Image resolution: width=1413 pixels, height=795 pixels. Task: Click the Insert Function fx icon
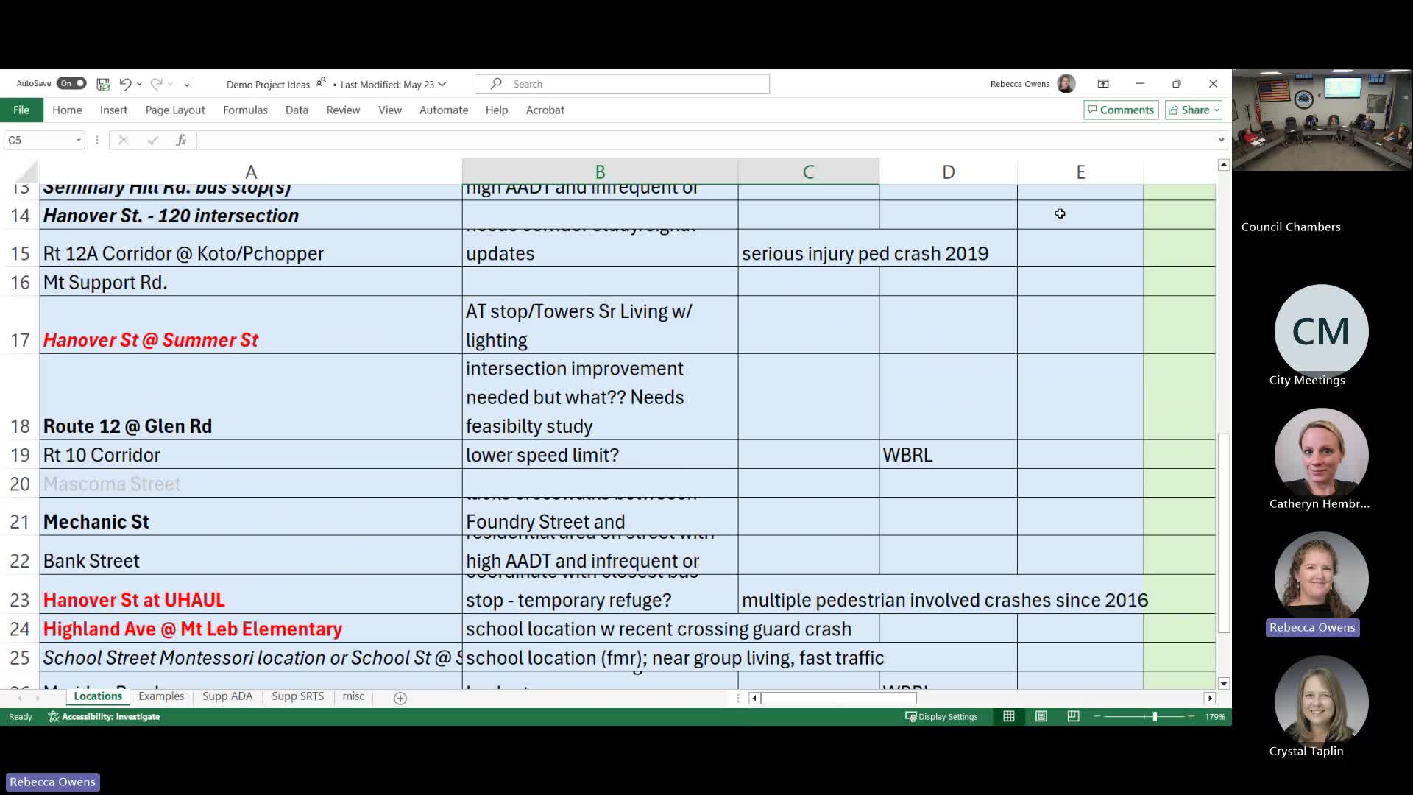coord(181,140)
